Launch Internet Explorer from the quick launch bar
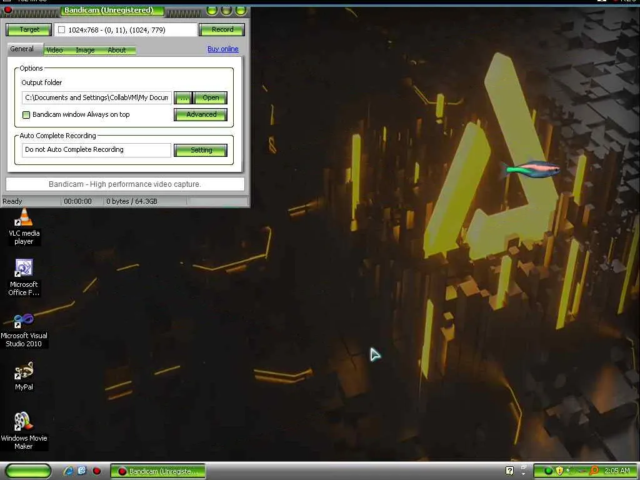This screenshot has height=480, width=640. pos(69,471)
